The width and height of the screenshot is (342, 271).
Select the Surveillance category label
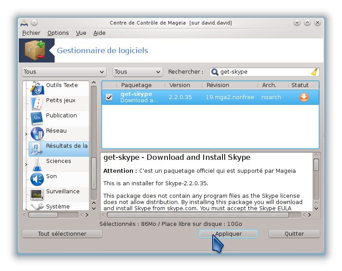(63, 192)
